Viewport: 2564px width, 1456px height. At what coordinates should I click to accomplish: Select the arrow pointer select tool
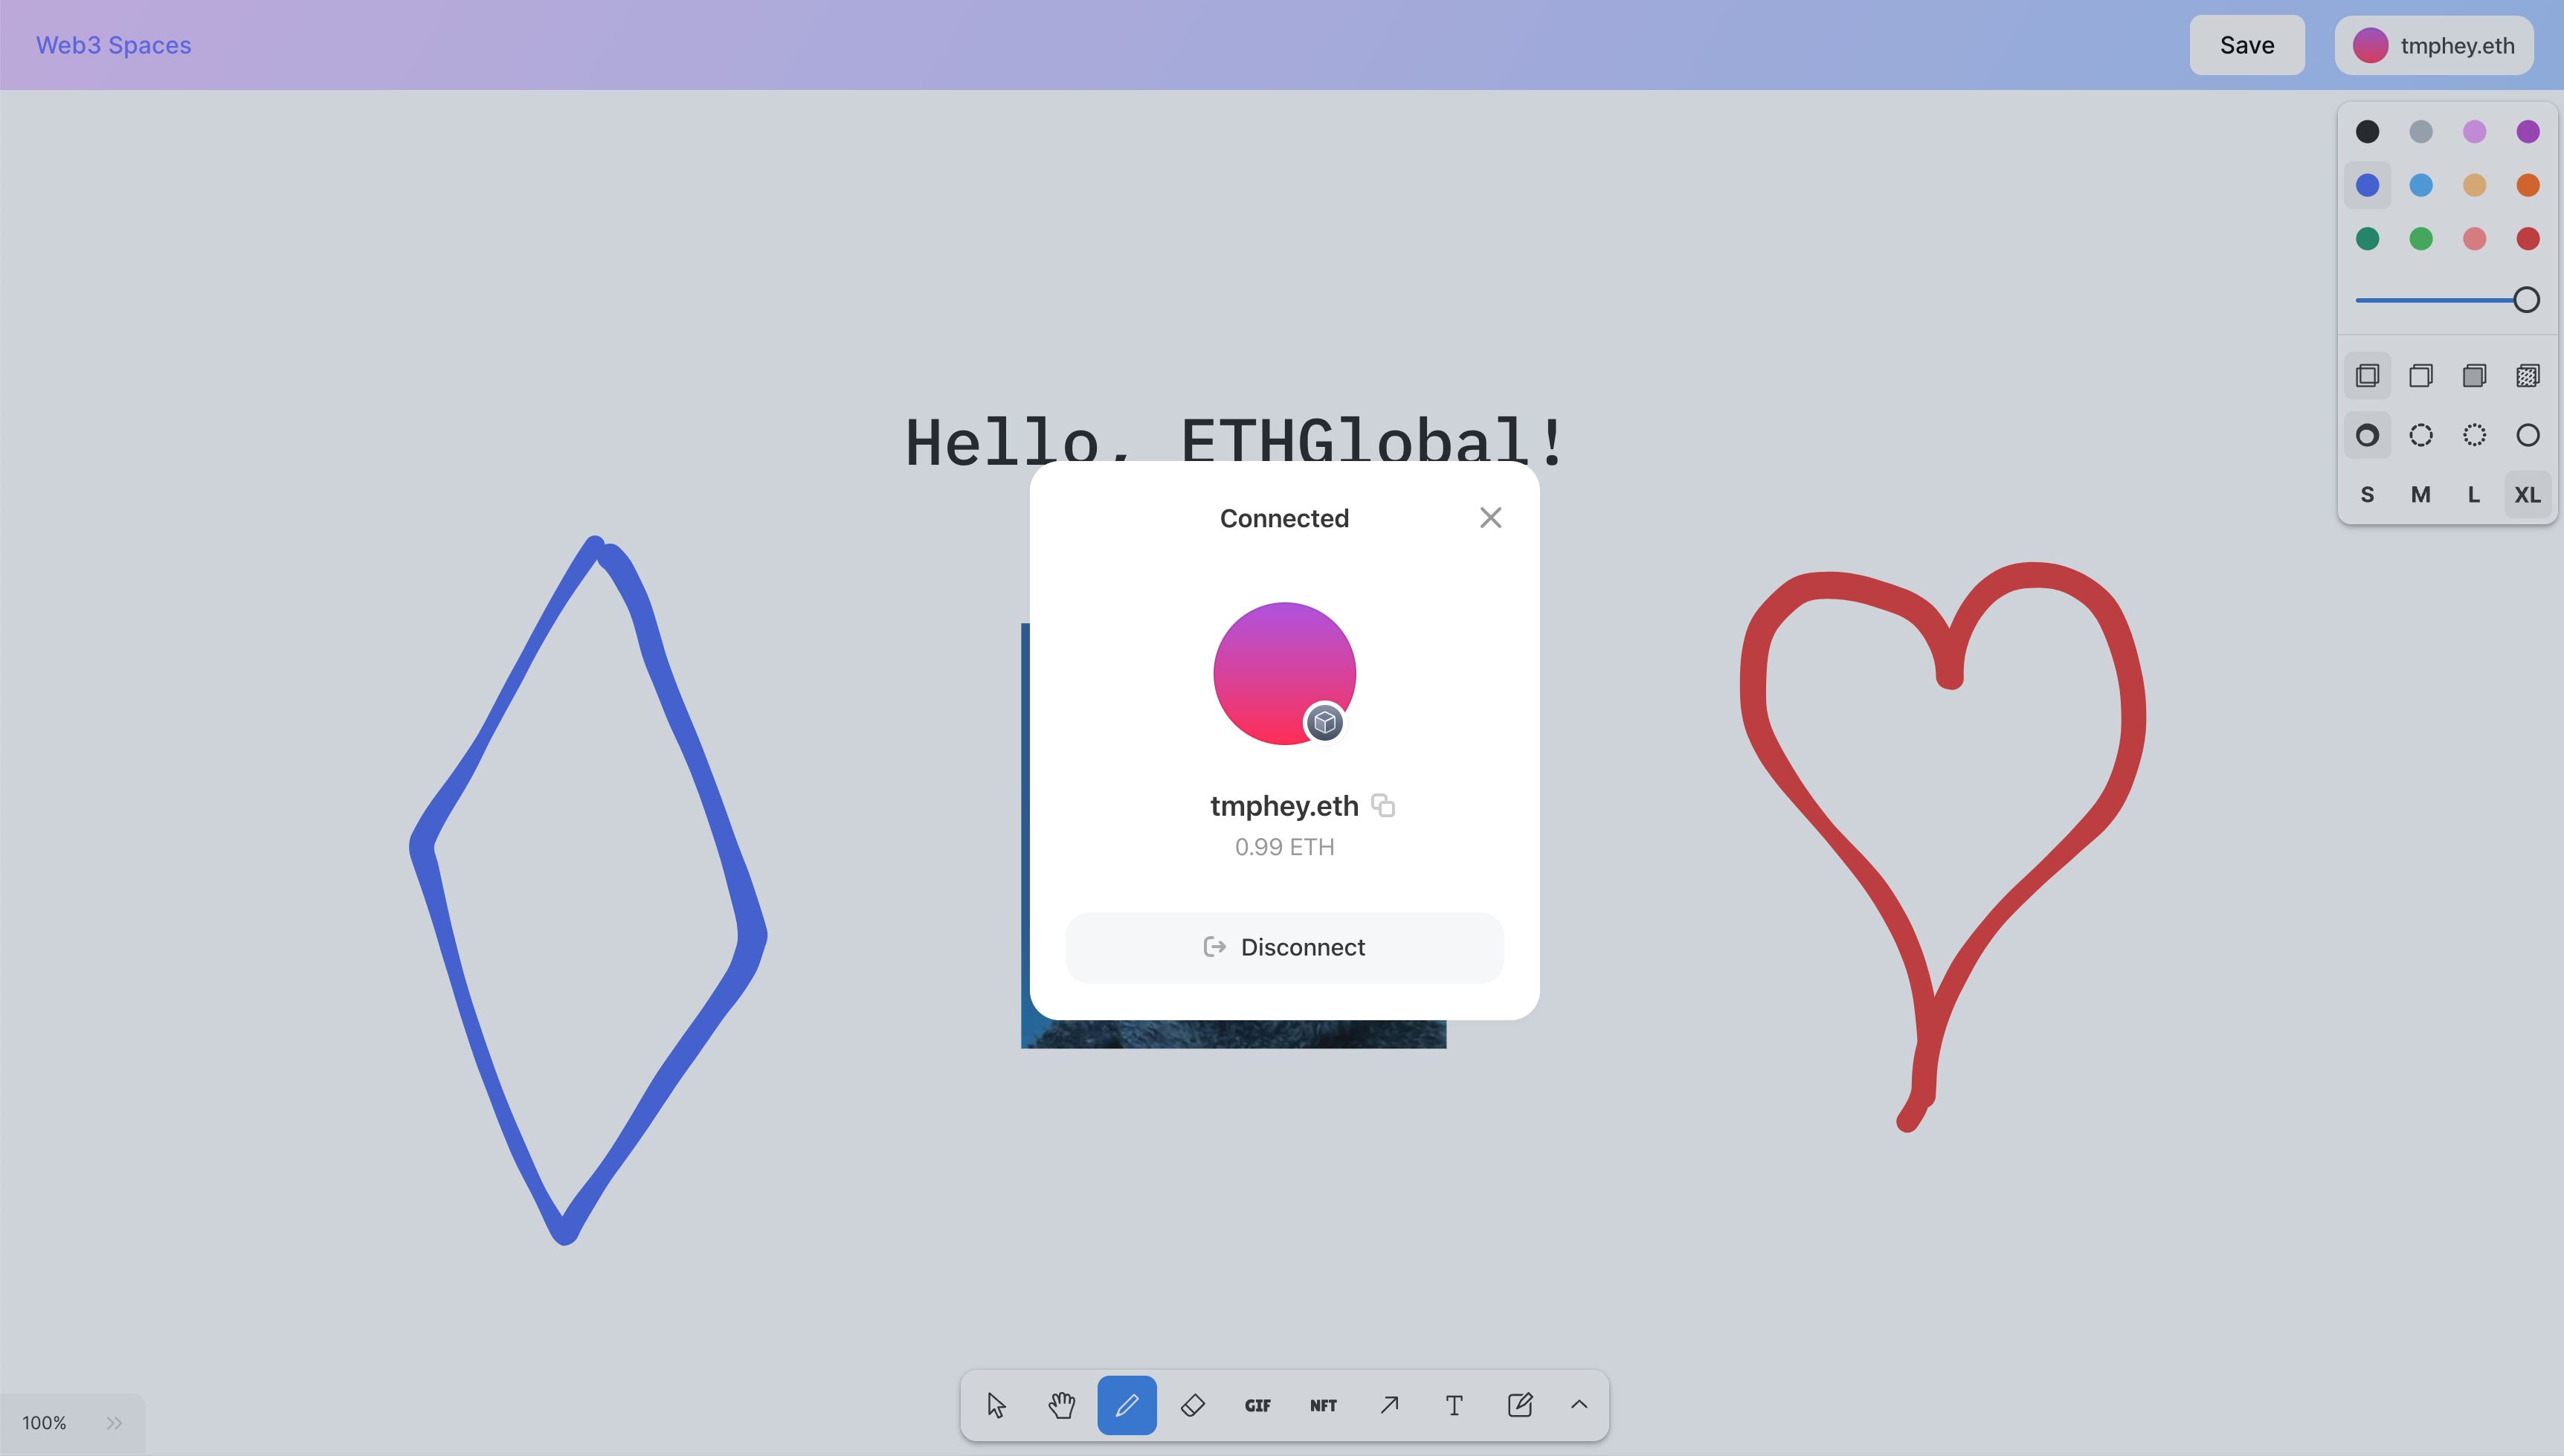tap(996, 1405)
